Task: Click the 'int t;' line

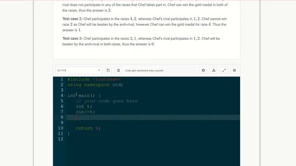Action: tap(84, 107)
